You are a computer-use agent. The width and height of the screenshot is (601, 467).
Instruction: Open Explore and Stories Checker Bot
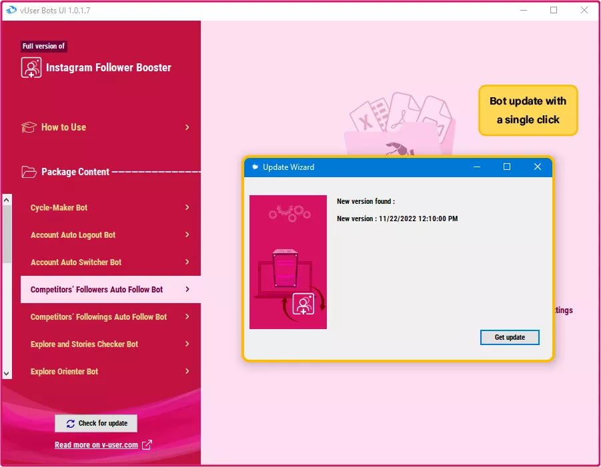(110, 344)
